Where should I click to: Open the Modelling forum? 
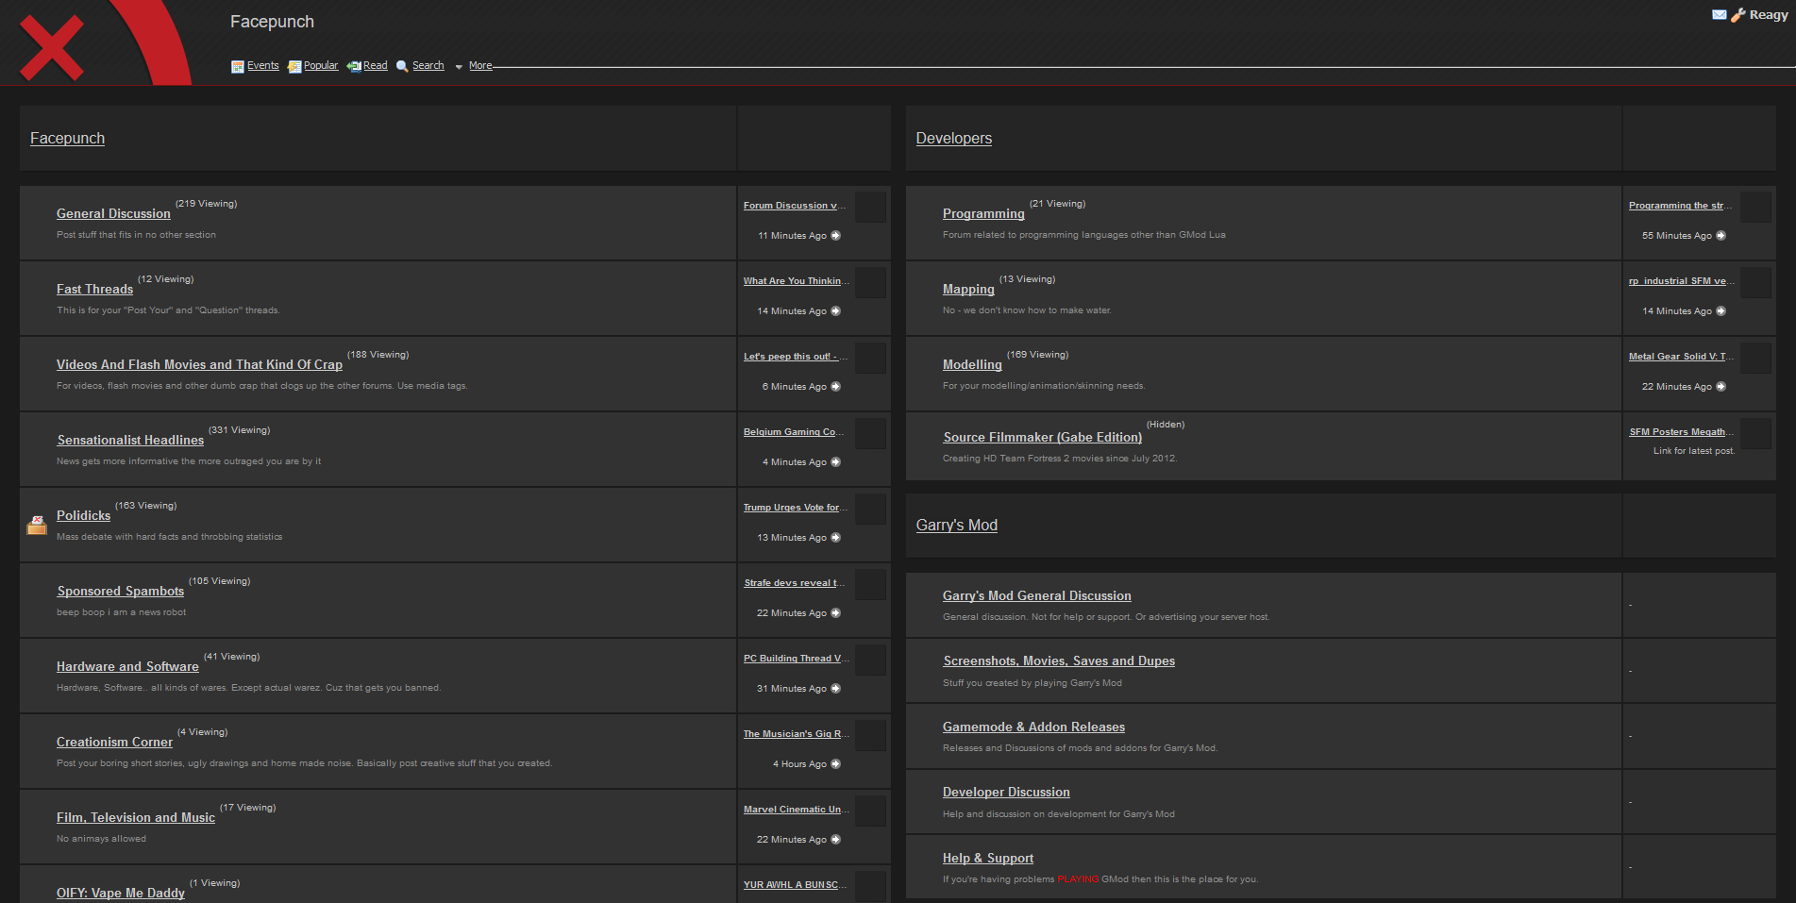972,364
